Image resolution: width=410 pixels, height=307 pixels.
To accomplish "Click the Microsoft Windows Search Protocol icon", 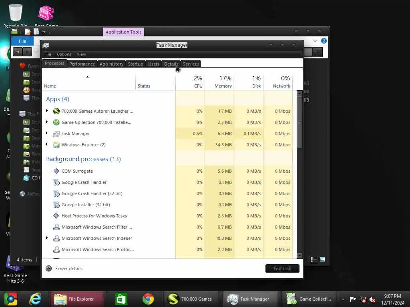I will [56, 249].
